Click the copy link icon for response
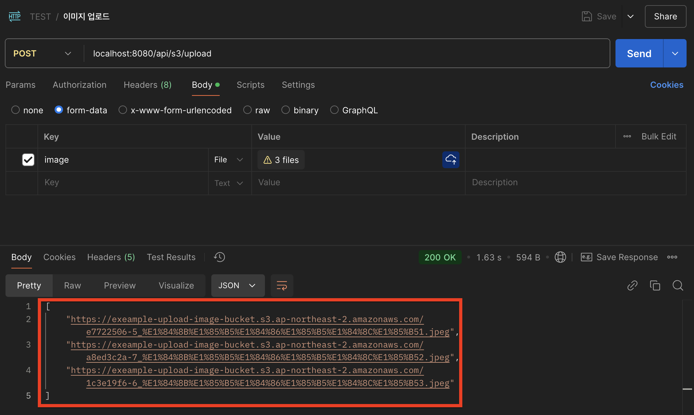 coord(632,286)
